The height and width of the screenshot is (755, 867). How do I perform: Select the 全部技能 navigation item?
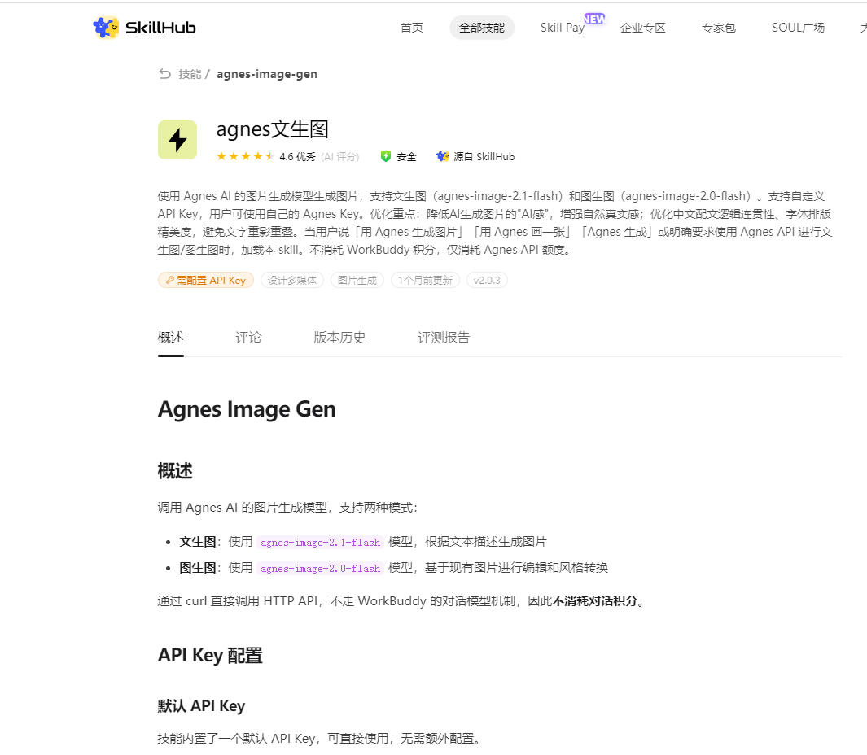(482, 28)
